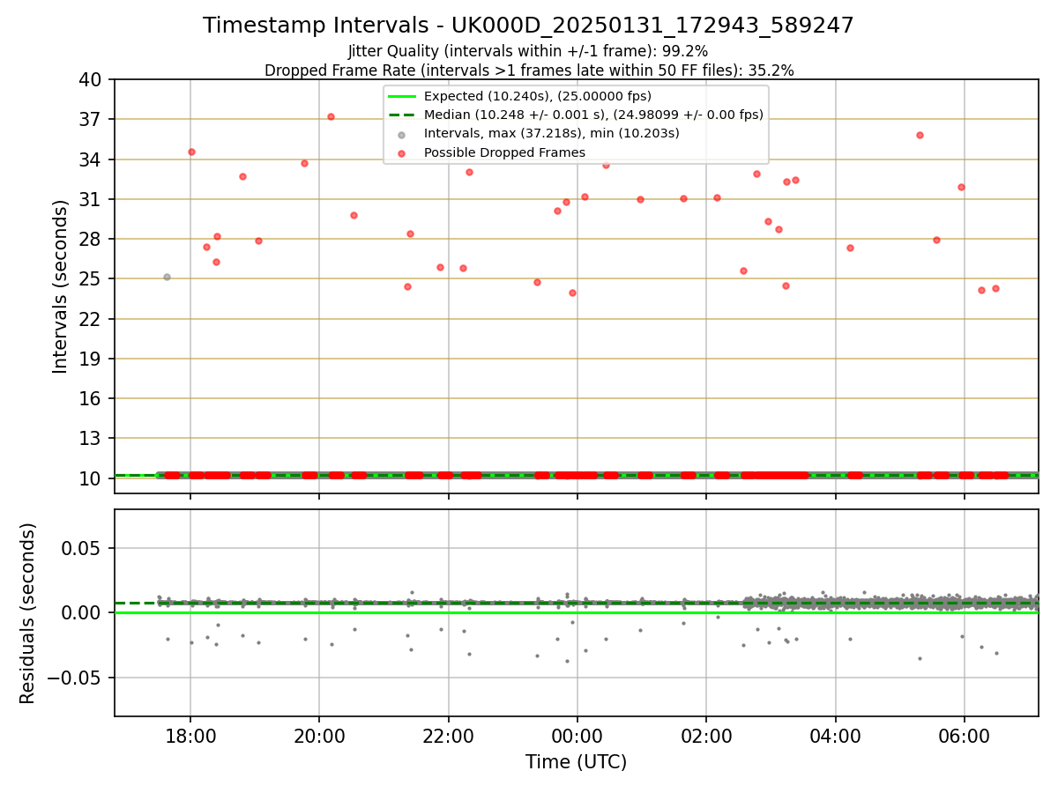Image resolution: width=1058 pixels, height=793 pixels.
Task: Click the 'Time (UTC)' x-axis label
Action: 576,762
